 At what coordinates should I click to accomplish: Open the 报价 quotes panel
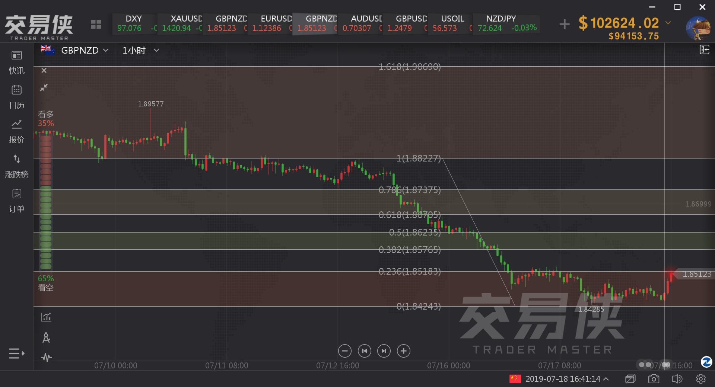16,132
